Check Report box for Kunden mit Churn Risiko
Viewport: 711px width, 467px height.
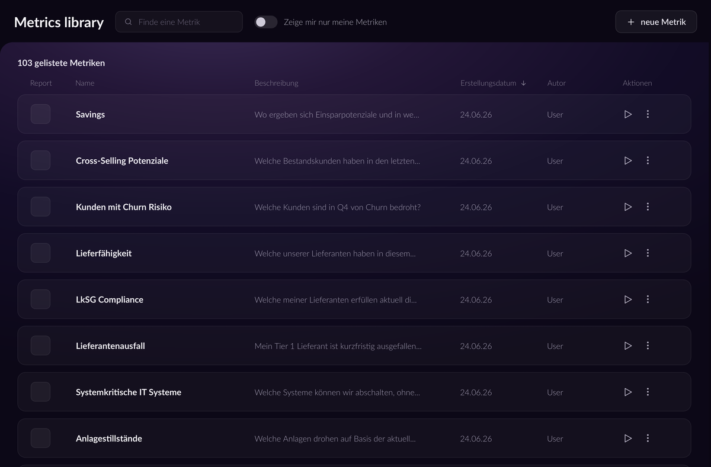40,207
